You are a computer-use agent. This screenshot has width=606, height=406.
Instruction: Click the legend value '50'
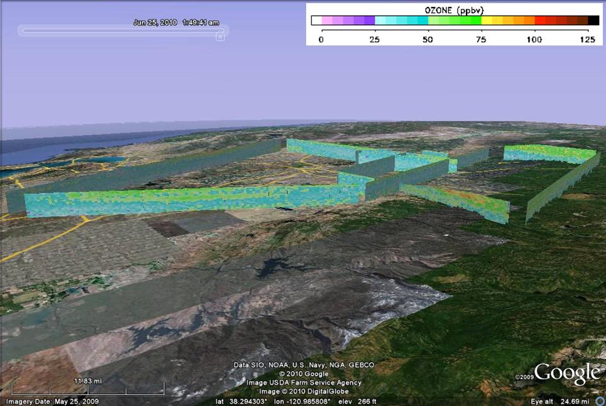click(x=427, y=39)
